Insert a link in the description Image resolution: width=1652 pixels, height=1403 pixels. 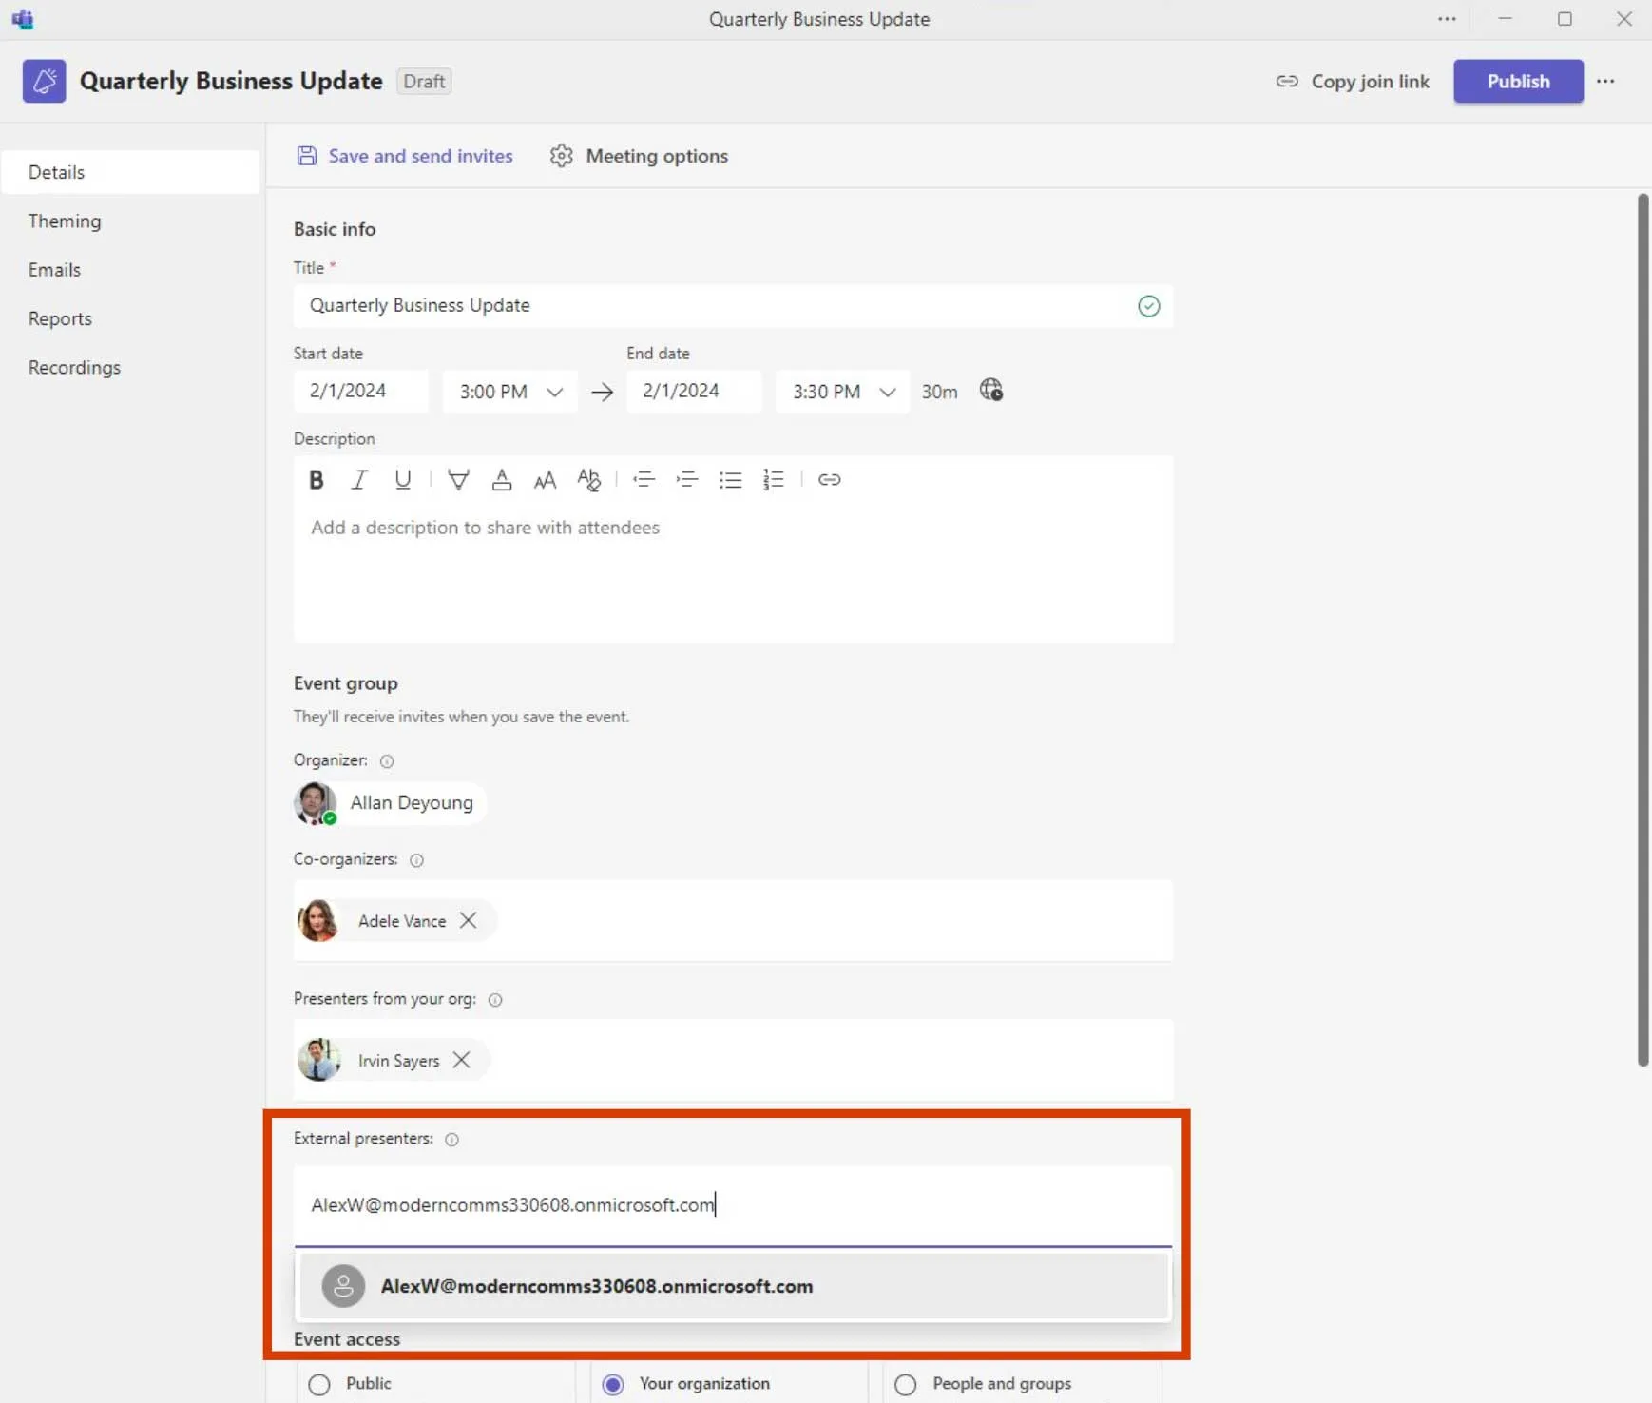point(829,480)
